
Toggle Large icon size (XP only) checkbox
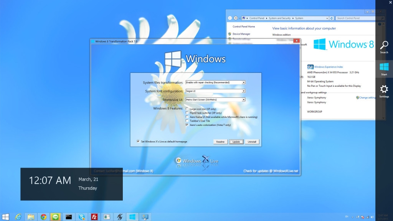coord(187,109)
